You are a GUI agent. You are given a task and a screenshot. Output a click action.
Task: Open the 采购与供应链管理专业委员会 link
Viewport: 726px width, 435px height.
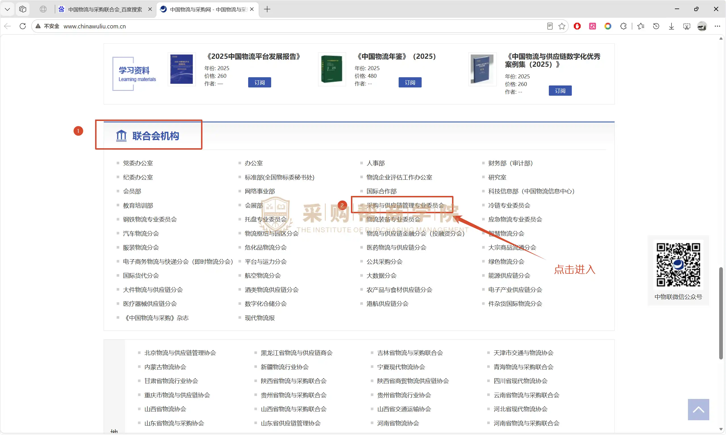[x=405, y=205]
